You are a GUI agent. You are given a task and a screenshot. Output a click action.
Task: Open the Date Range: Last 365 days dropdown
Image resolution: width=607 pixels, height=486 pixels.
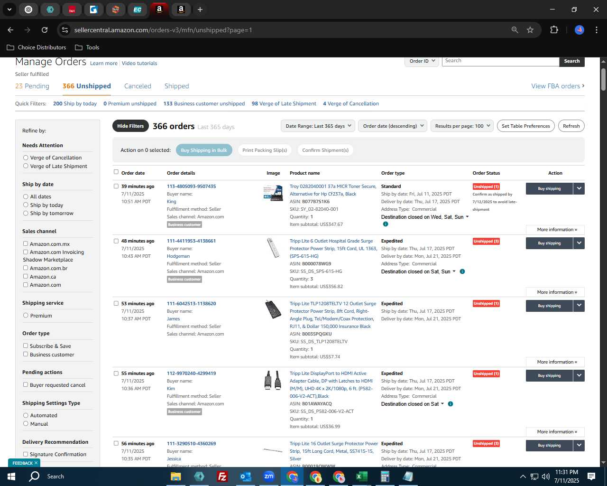click(x=318, y=126)
